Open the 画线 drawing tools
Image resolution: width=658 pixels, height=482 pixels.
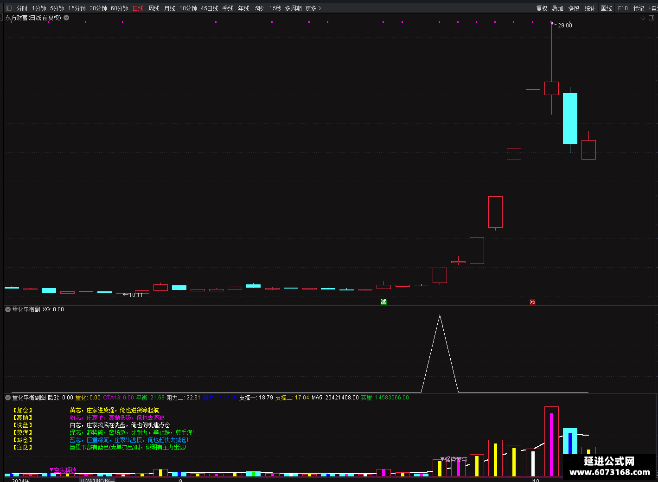[x=606, y=8]
